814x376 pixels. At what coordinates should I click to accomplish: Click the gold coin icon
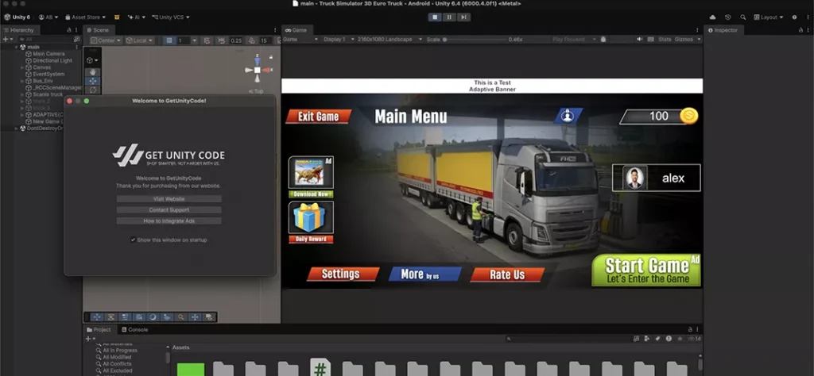689,116
